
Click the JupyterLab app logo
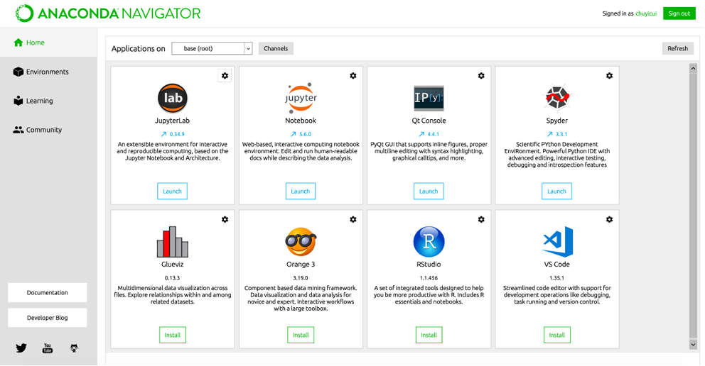[173, 98]
